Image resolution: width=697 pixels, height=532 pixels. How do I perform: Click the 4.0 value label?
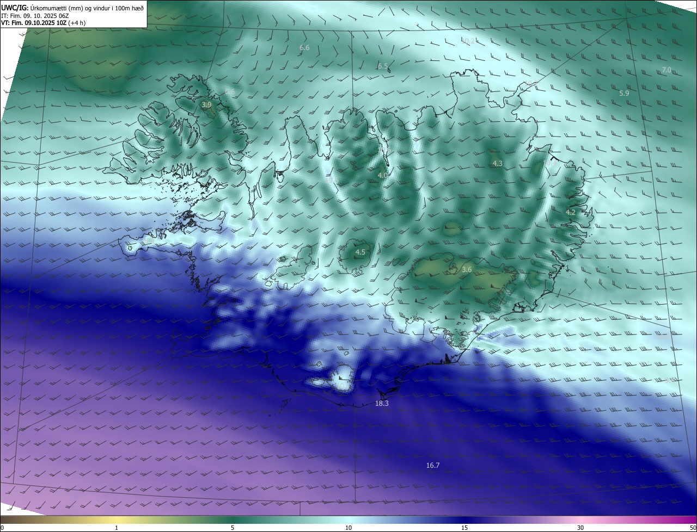click(x=382, y=175)
